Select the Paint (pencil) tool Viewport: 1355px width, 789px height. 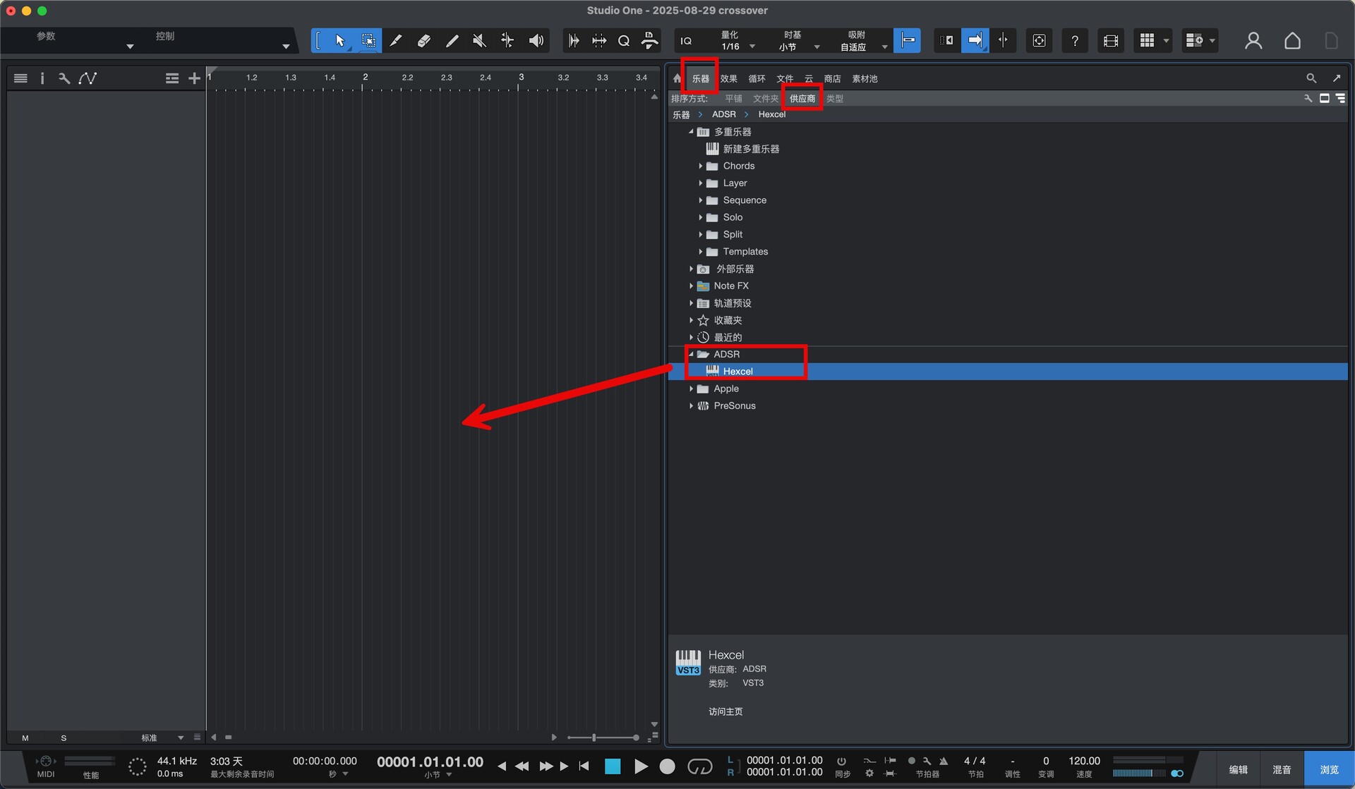[x=452, y=41]
